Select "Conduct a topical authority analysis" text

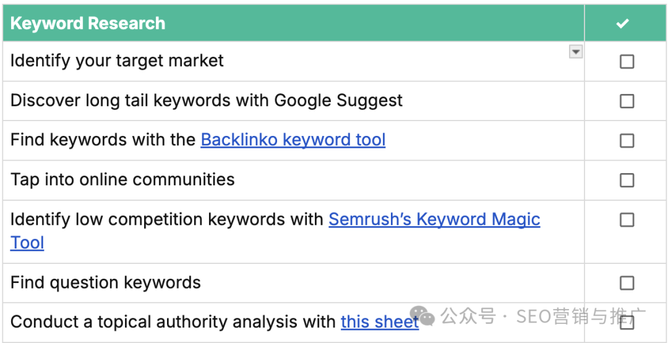pos(173,322)
